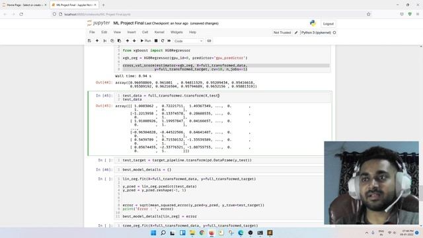Click the taskbar clock and date
The height and width of the screenshot is (238, 423).
406,233
